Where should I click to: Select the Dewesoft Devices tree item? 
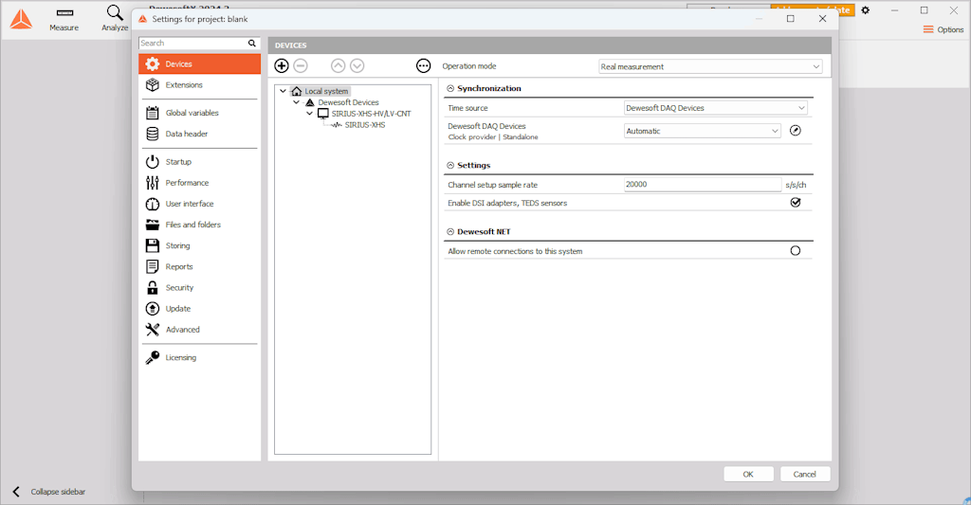tap(348, 102)
